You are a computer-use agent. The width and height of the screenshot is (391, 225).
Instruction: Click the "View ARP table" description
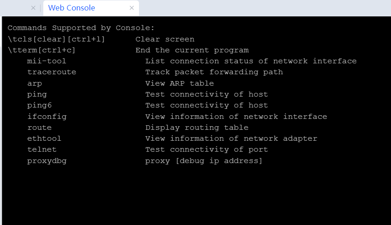(180, 83)
